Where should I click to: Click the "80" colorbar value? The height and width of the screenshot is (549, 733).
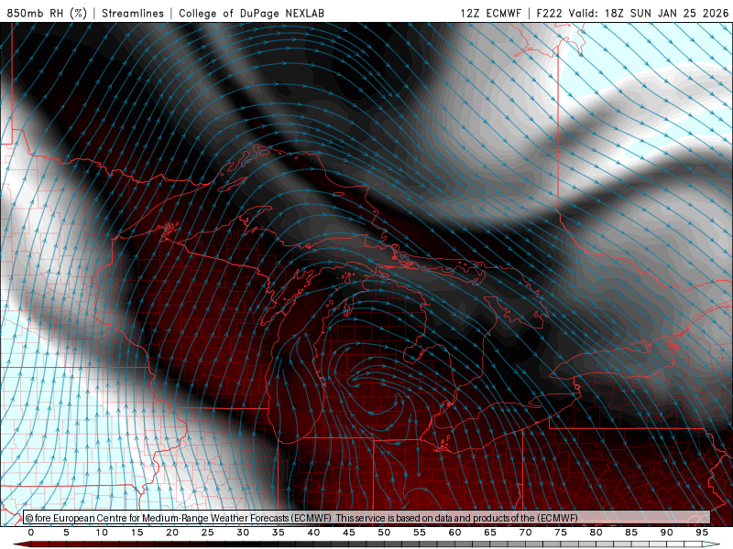tap(596, 533)
